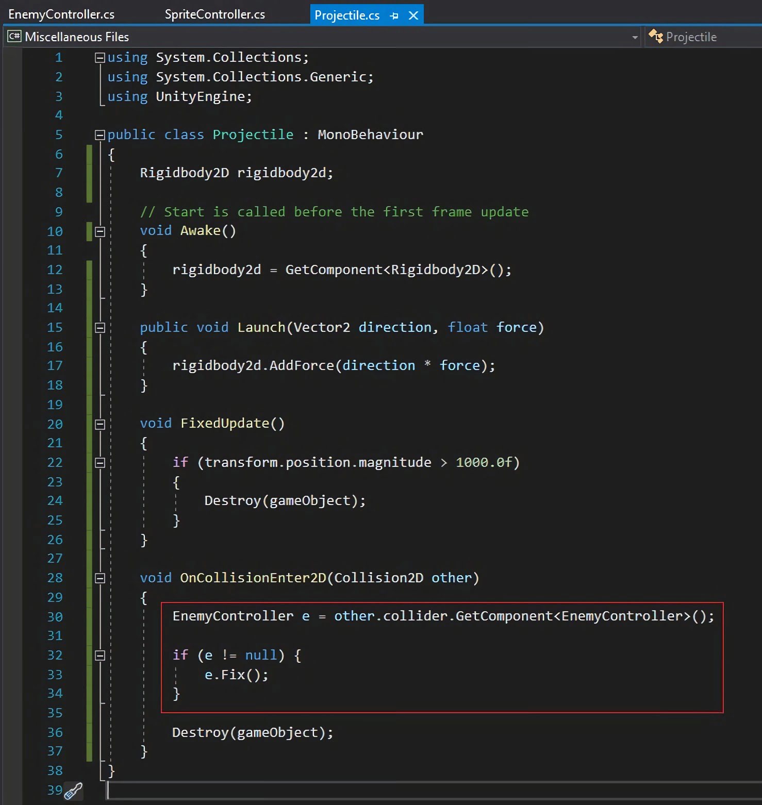Place cursor on the empty line 39

coord(435,790)
